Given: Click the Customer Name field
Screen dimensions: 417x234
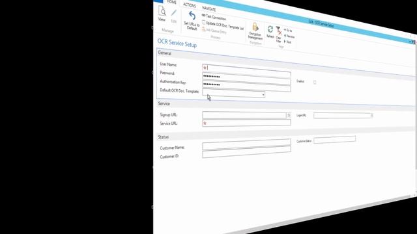Looking at the screenshot, I should 246,144.
